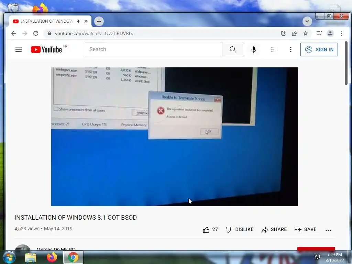Open the YouTube hamburger guide menu
The height and width of the screenshot is (264, 352).
pos(19,49)
